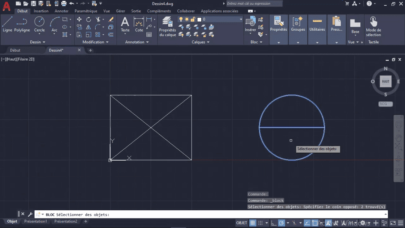The width and height of the screenshot is (405, 228).
Task: Click the Hachures hatch icon
Action: pyautogui.click(x=65, y=34)
